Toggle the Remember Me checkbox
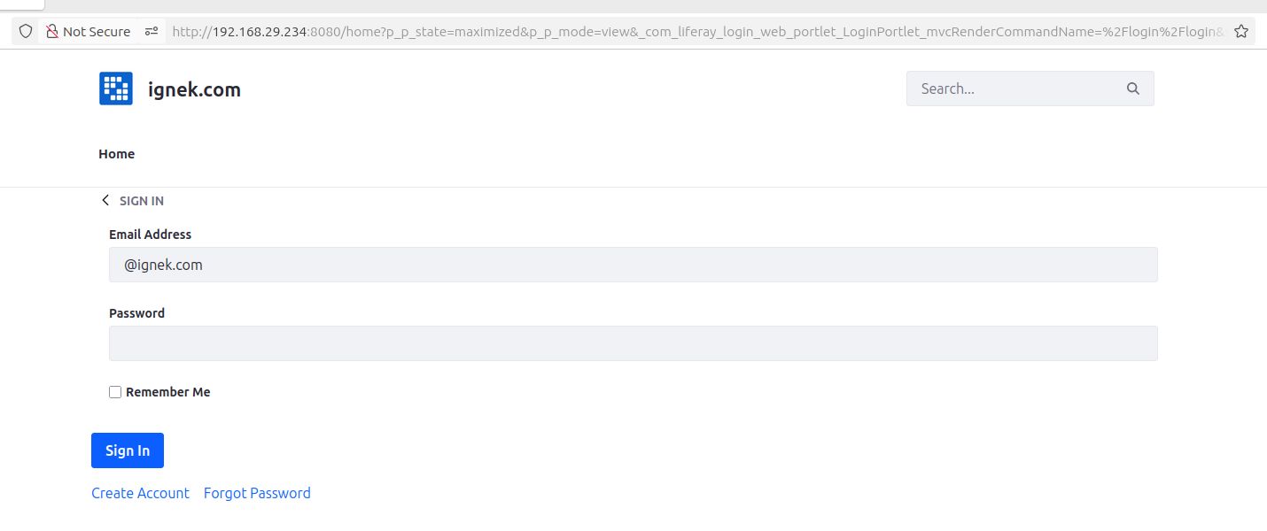This screenshot has height=531, width=1267. [115, 392]
